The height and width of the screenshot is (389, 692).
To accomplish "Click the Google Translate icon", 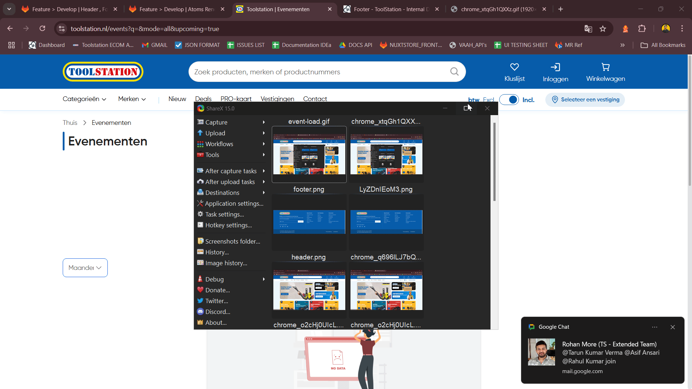I will click(588, 29).
